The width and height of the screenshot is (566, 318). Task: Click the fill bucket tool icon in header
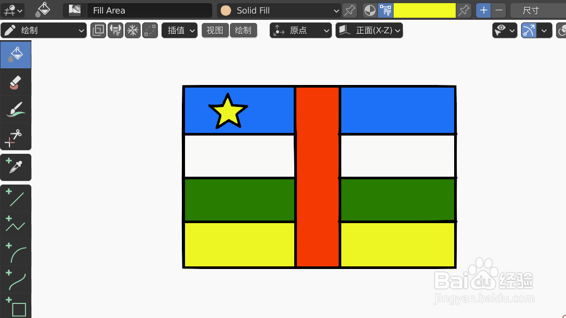click(43, 10)
